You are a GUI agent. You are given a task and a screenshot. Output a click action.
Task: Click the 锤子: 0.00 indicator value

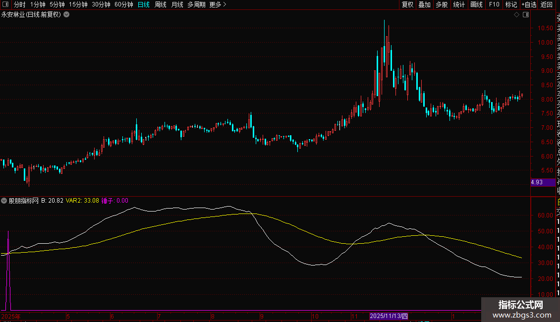click(114, 201)
